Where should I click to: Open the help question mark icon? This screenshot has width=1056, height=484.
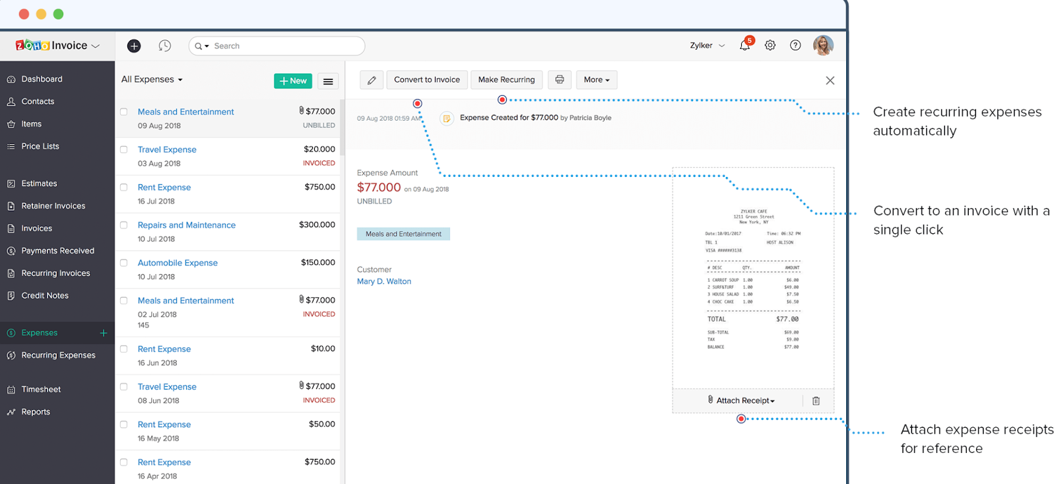(x=795, y=46)
